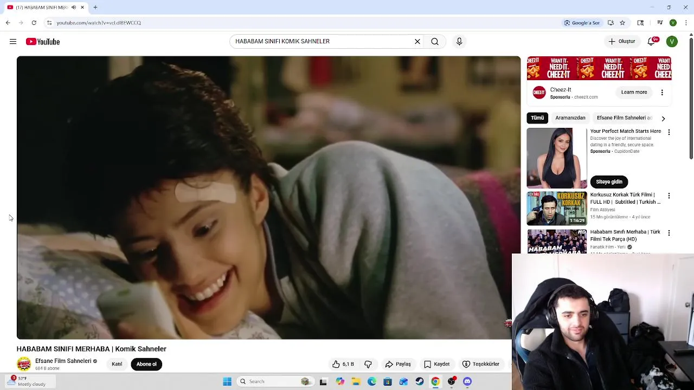The image size is (694, 390).
Task: Open Discord from the taskbar
Action: click(467, 381)
